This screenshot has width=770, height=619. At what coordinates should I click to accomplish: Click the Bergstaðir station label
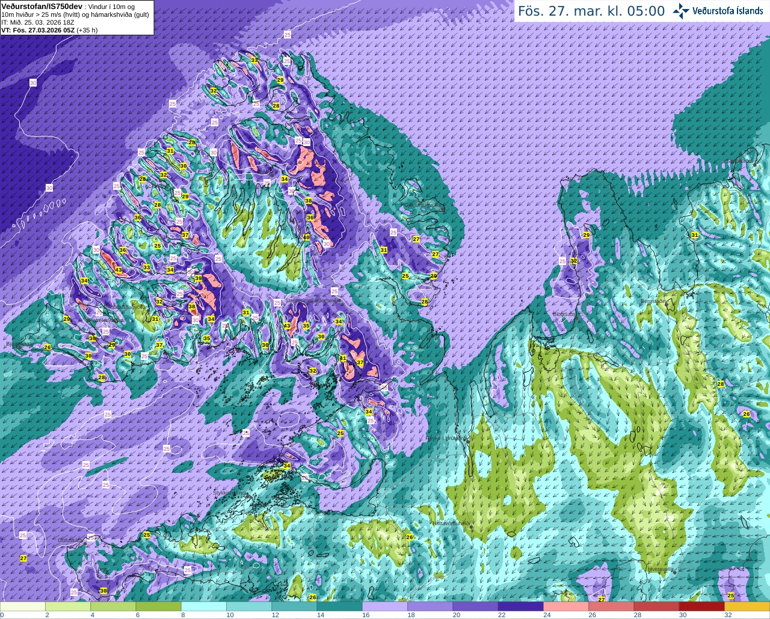point(653,301)
